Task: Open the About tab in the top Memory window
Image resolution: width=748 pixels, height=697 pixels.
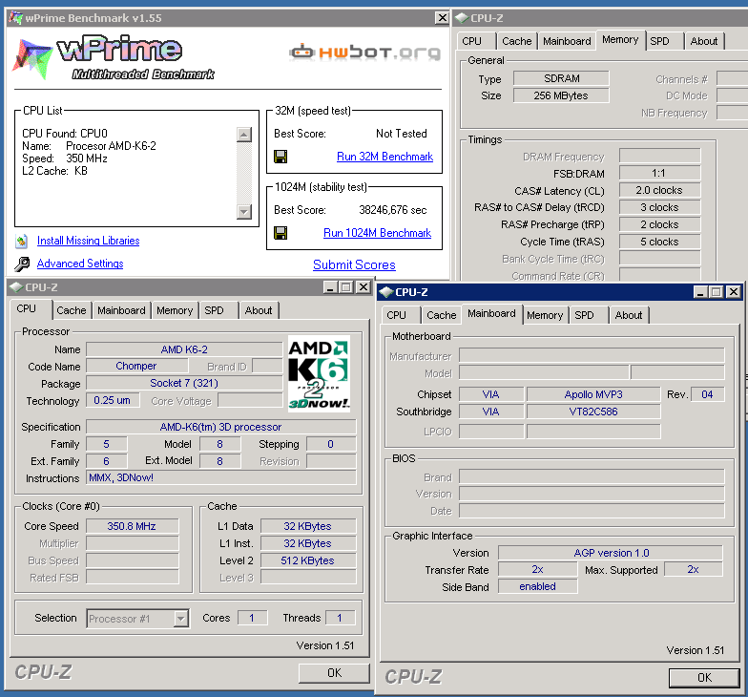Action: pos(704,41)
